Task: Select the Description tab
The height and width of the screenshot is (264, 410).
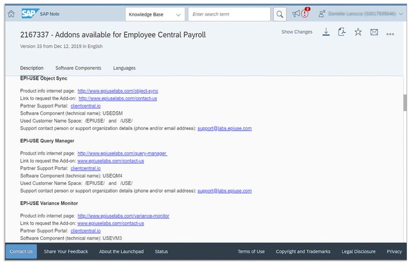Action: click(31, 68)
